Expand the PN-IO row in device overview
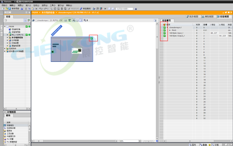This screenshot has width=233, height=146. 170,30
